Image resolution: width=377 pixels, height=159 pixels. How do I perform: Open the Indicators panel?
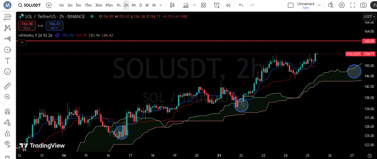click(186, 5)
